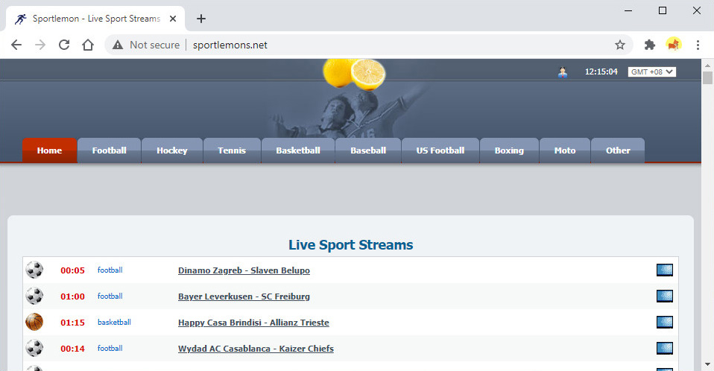Click the page vertical scrollbar thumb
Viewport: 714px width, 371px height.
coord(707,76)
